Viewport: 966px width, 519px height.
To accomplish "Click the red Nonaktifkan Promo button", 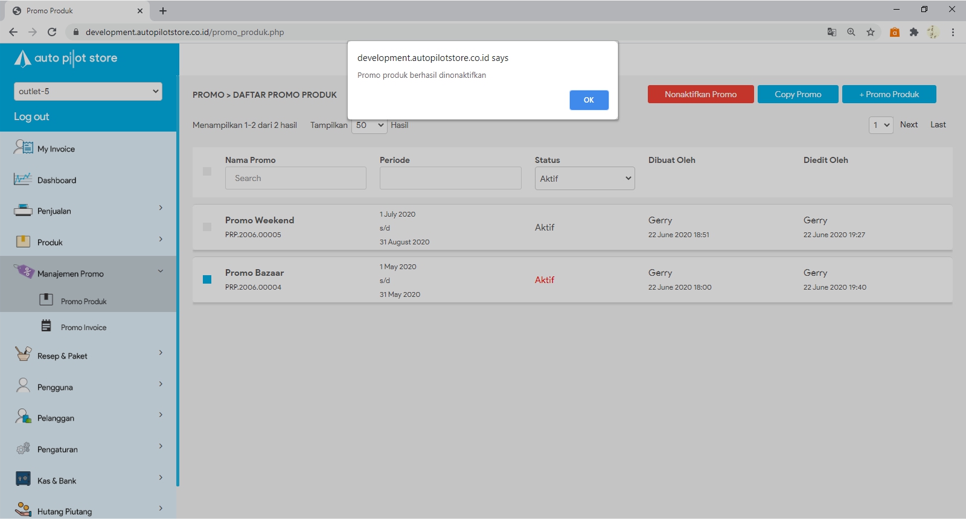I will pyautogui.click(x=700, y=94).
